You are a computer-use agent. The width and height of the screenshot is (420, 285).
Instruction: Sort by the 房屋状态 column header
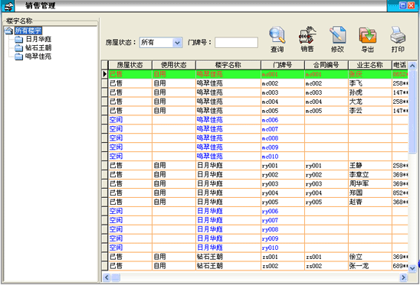(130, 65)
